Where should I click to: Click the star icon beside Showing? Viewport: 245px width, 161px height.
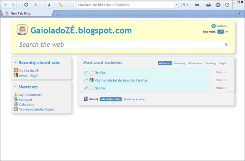[86, 99]
